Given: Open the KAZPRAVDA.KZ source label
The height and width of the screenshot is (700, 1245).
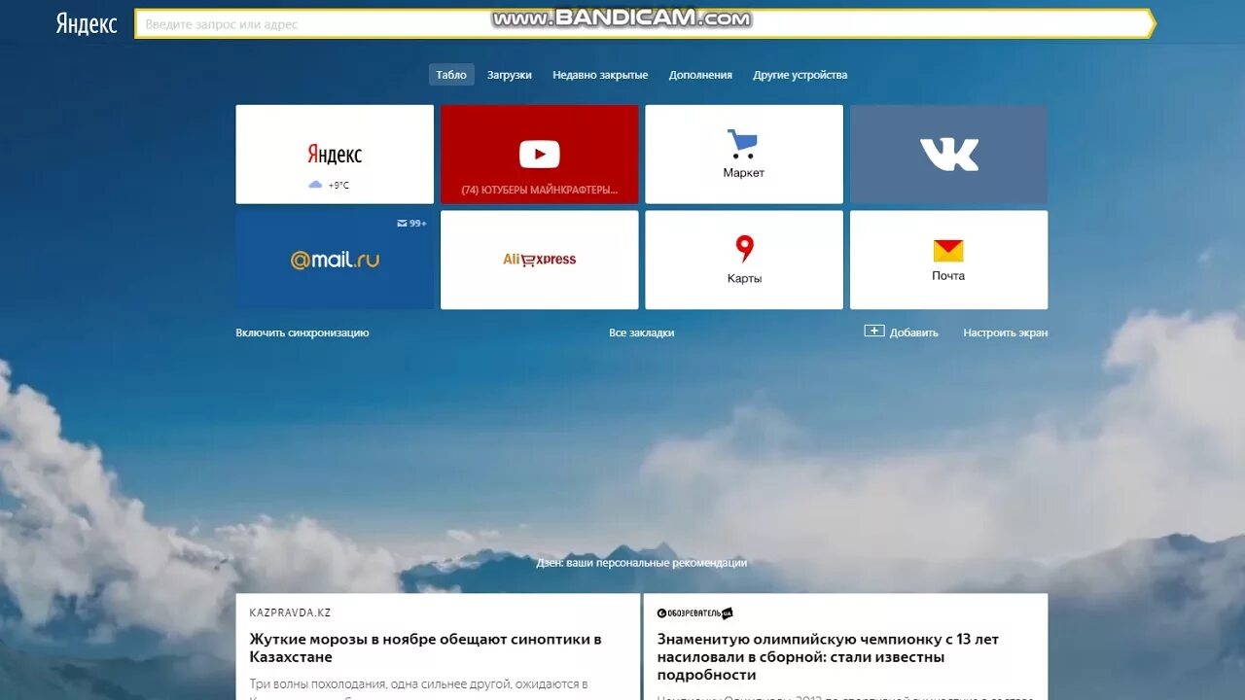Looking at the screenshot, I should (290, 612).
